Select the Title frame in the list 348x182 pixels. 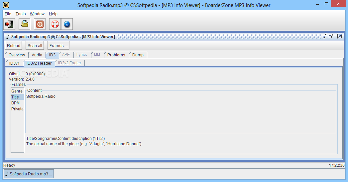tap(17, 97)
